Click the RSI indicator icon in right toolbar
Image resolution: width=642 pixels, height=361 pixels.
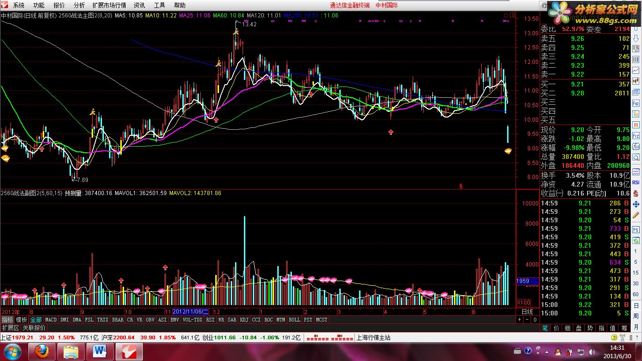635,182
